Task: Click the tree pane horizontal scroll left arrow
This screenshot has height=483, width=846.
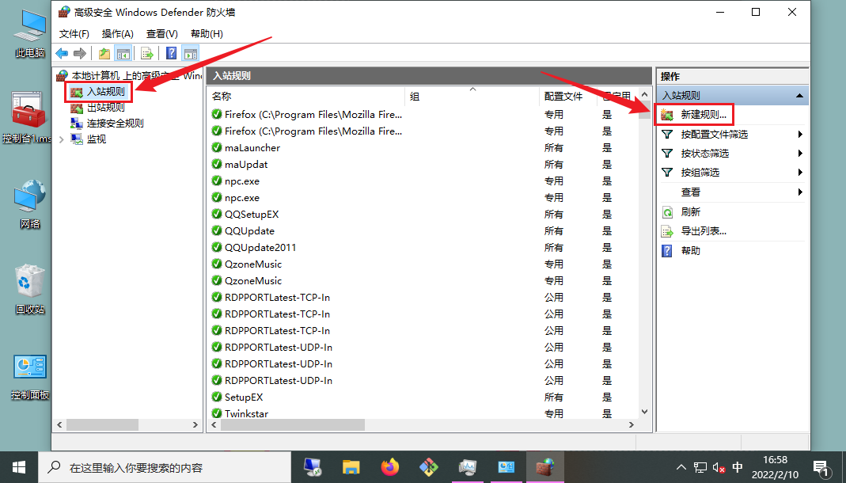Action: pyautogui.click(x=60, y=425)
